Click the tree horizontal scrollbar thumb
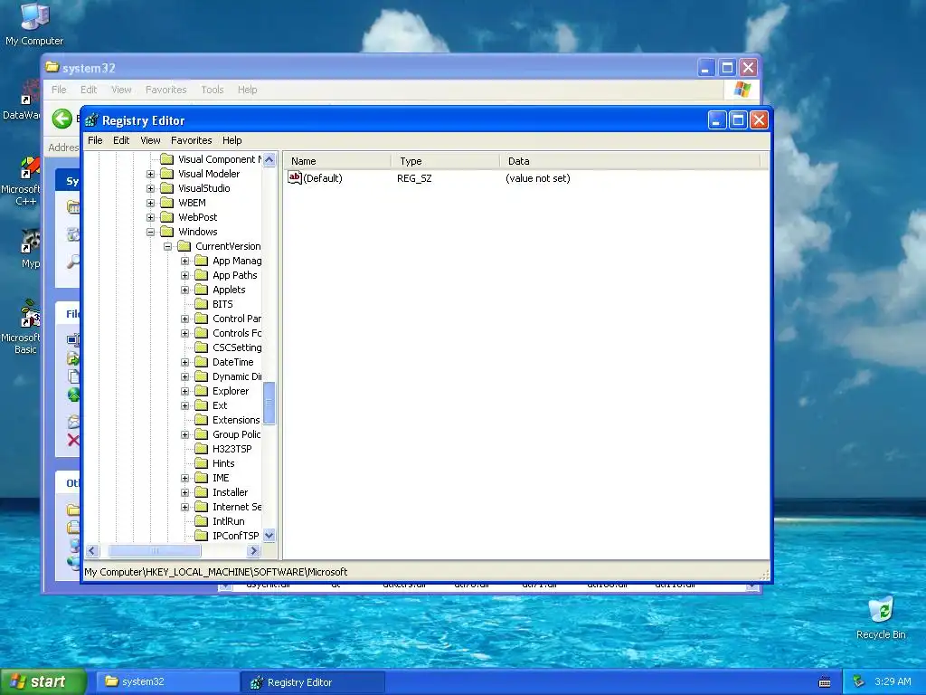 155,551
